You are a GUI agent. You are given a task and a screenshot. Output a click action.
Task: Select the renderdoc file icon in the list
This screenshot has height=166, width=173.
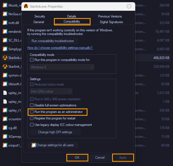pos(5,31)
